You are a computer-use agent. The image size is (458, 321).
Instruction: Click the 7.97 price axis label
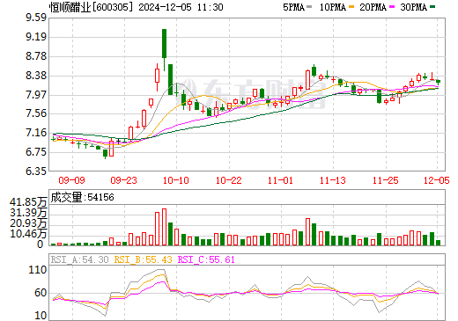click(36, 95)
